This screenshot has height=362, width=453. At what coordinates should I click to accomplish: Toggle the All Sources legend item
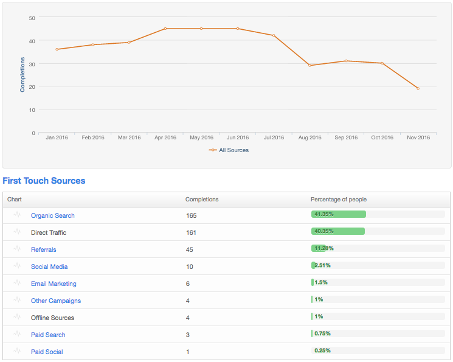click(229, 150)
